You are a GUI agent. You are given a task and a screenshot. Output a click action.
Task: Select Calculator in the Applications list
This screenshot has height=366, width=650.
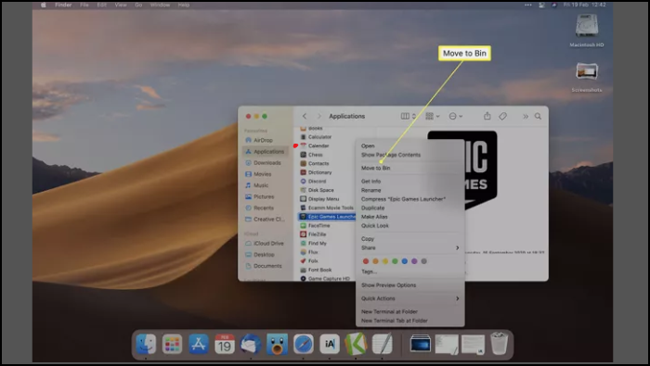pos(316,137)
